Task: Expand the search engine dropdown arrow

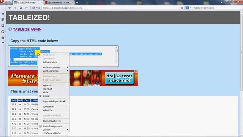Action: [191, 8]
